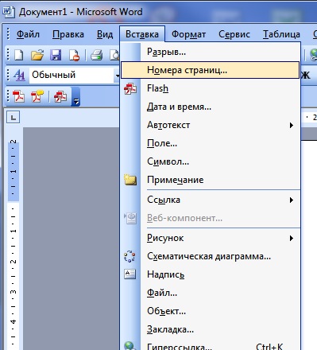317x350 pixels.
Task: Click the tab stop selector L button
Action: [14, 117]
